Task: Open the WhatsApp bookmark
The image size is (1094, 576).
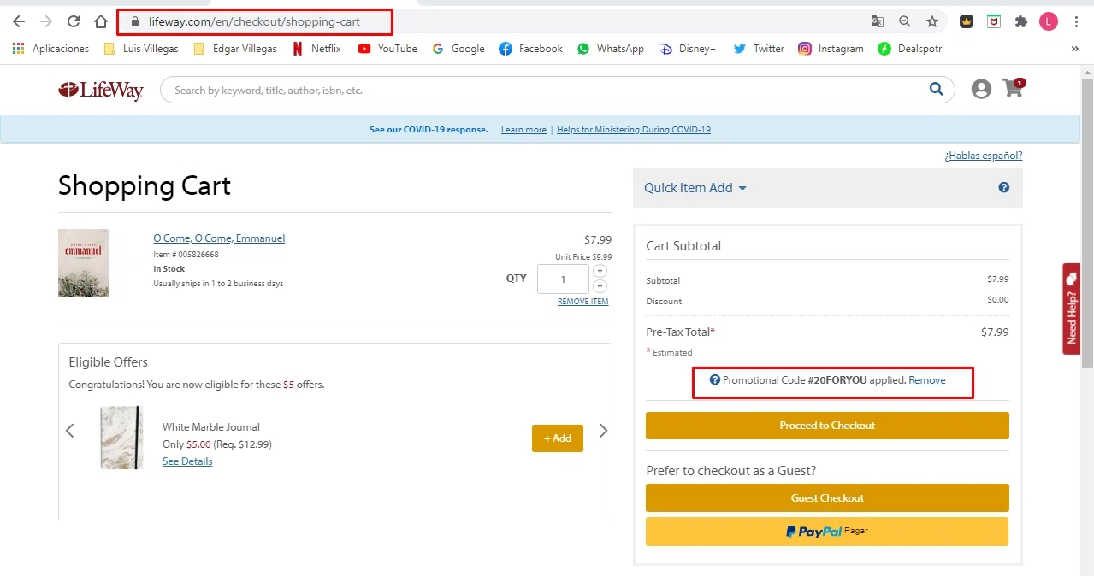Action: [x=611, y=49]
